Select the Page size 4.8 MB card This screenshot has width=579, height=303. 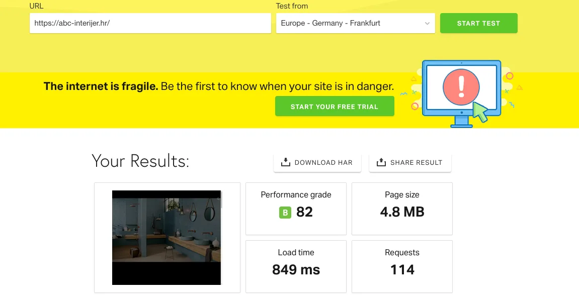coord(402,209)
